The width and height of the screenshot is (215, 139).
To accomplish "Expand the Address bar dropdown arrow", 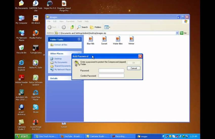I will pos(177,33).
